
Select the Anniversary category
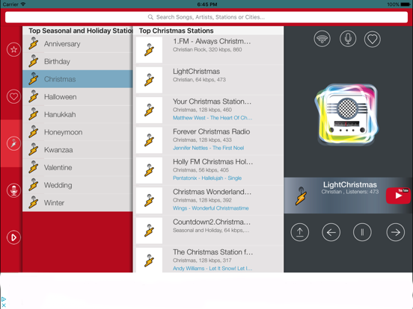78,44
